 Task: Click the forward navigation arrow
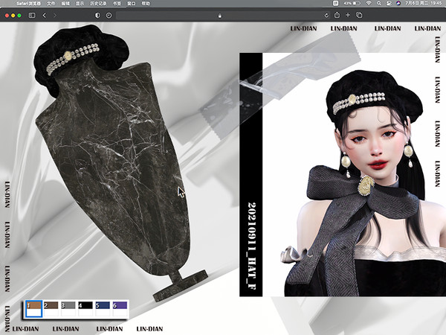point(54,15)
